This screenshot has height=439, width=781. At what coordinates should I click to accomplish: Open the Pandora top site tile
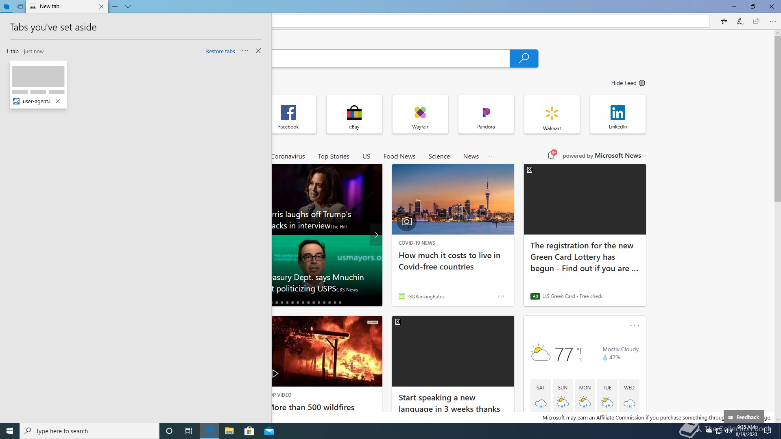coord(486,114)
